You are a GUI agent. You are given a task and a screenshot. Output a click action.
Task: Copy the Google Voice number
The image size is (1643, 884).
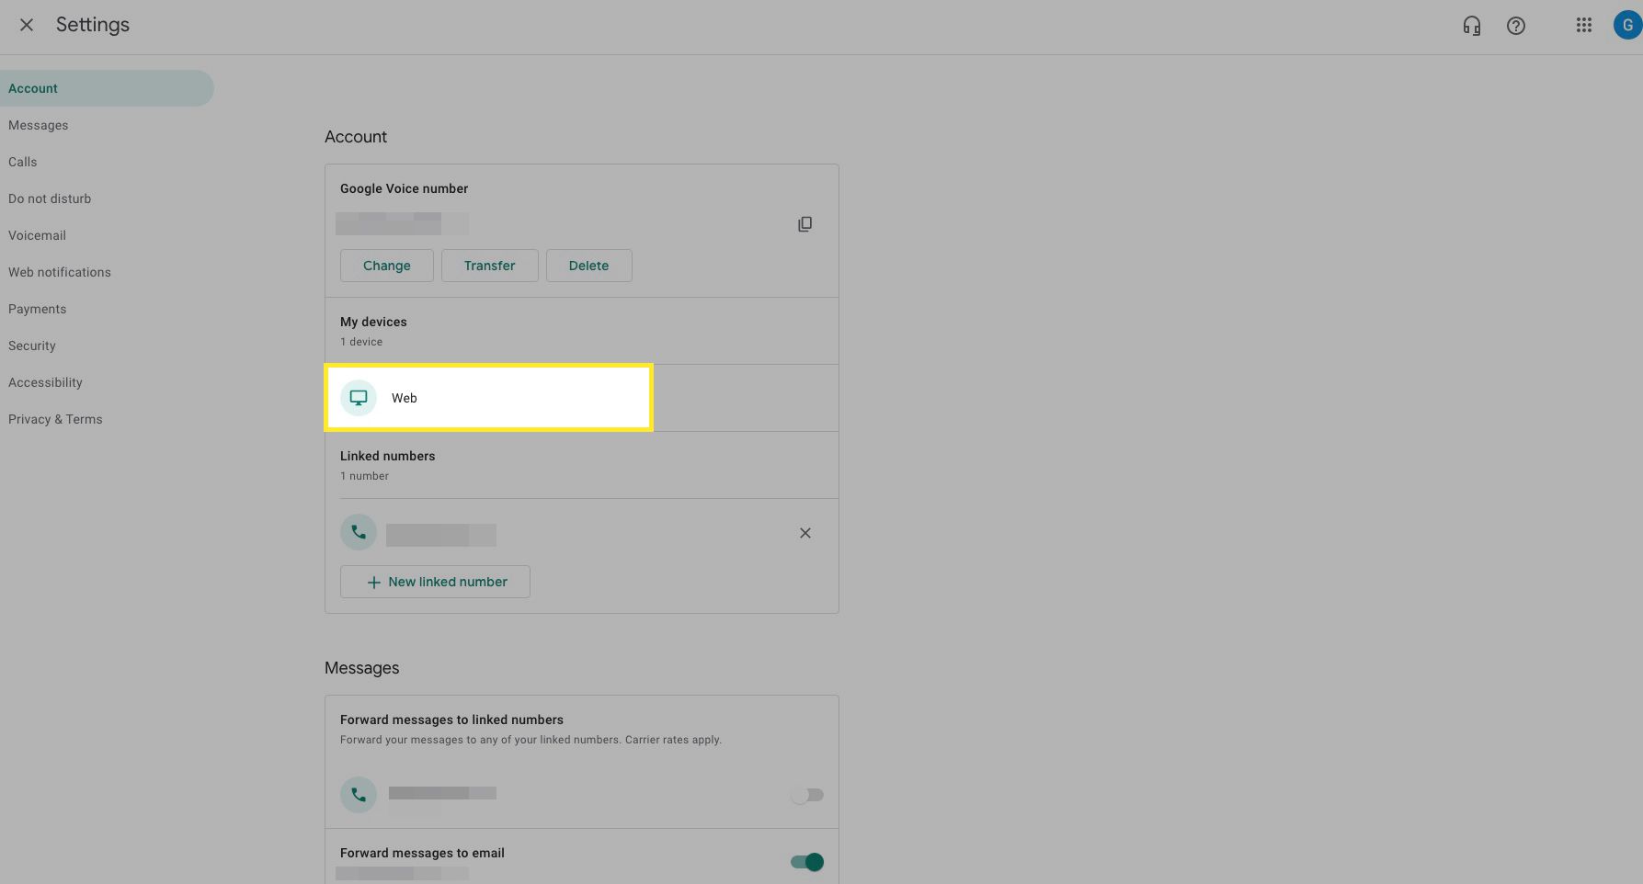[x=804, y=224]
